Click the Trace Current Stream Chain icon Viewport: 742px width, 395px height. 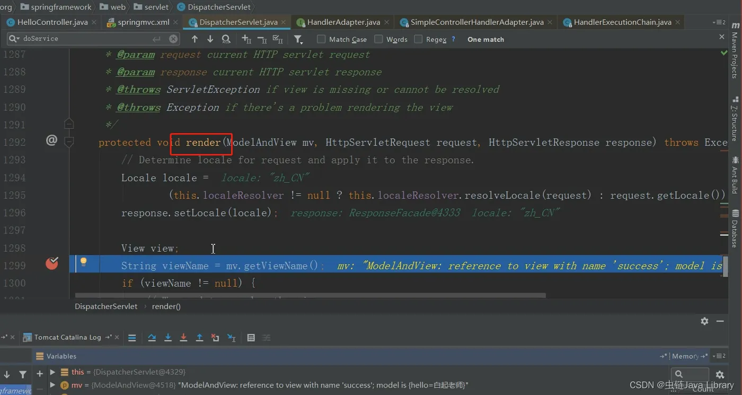click(x=267, y=337)
